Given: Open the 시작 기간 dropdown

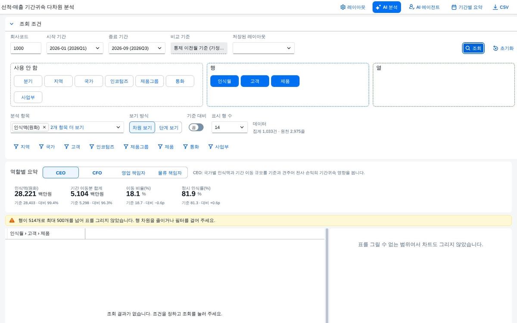Looking at the screenshot, I should (75, 48).
